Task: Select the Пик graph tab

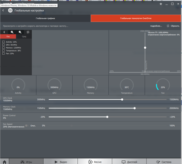Action: [8, 36]
